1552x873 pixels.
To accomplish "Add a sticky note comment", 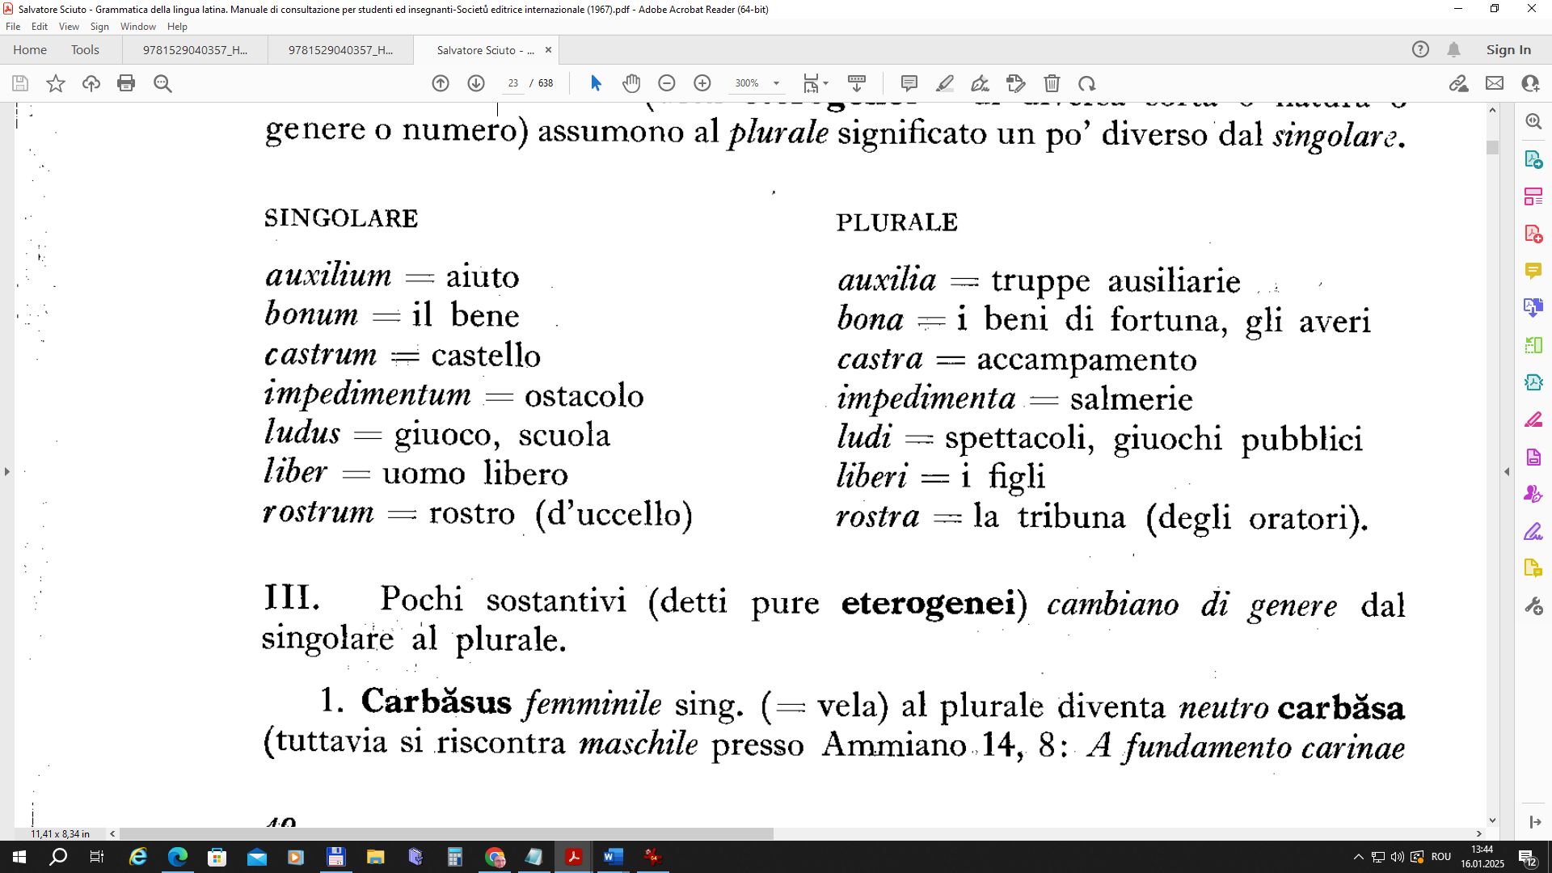I will click(x=909, y=83).
